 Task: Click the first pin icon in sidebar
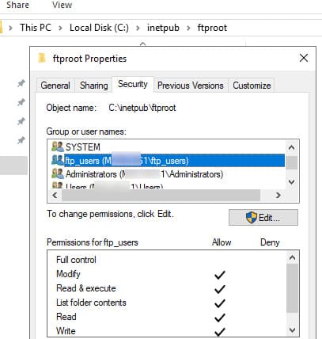(21, 83)
